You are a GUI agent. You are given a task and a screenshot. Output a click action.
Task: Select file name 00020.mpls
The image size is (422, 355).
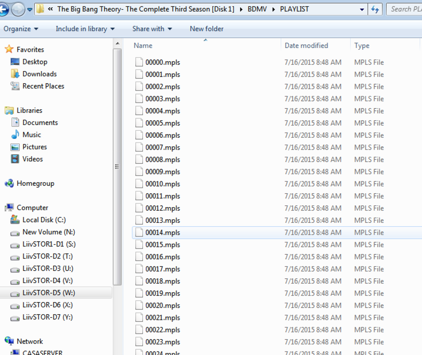click(163, 305)
